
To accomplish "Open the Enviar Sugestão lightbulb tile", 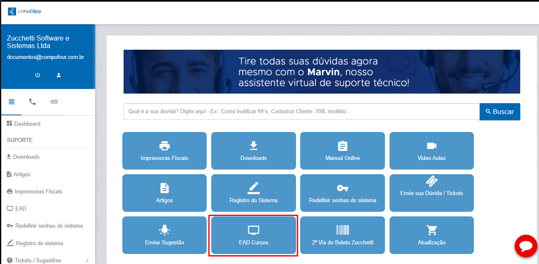I will [x=164, y=235].
